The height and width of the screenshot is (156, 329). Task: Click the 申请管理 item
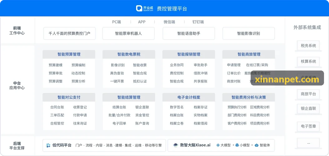point(234,65)
